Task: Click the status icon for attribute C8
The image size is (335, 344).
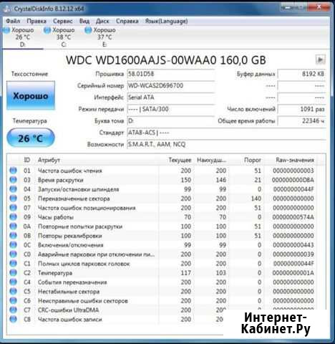Action: click(x=14, y=319)
